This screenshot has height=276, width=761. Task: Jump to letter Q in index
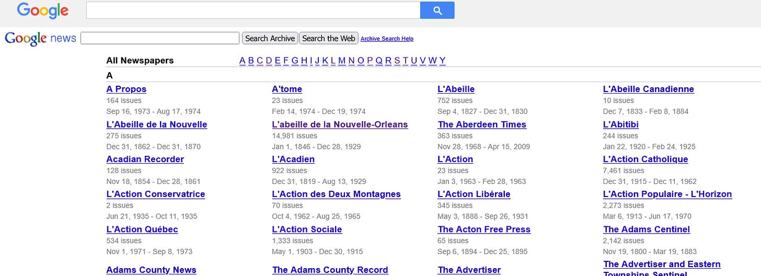point(379,61)
